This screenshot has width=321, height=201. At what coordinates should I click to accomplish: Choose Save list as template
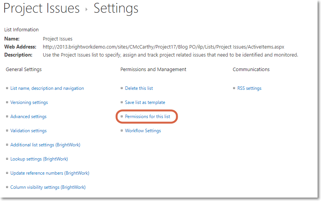145,102
